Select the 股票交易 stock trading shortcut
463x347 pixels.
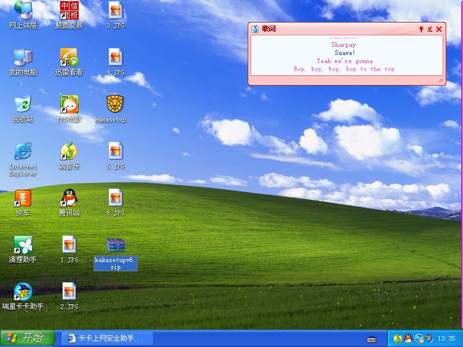[x=69, y=10]
